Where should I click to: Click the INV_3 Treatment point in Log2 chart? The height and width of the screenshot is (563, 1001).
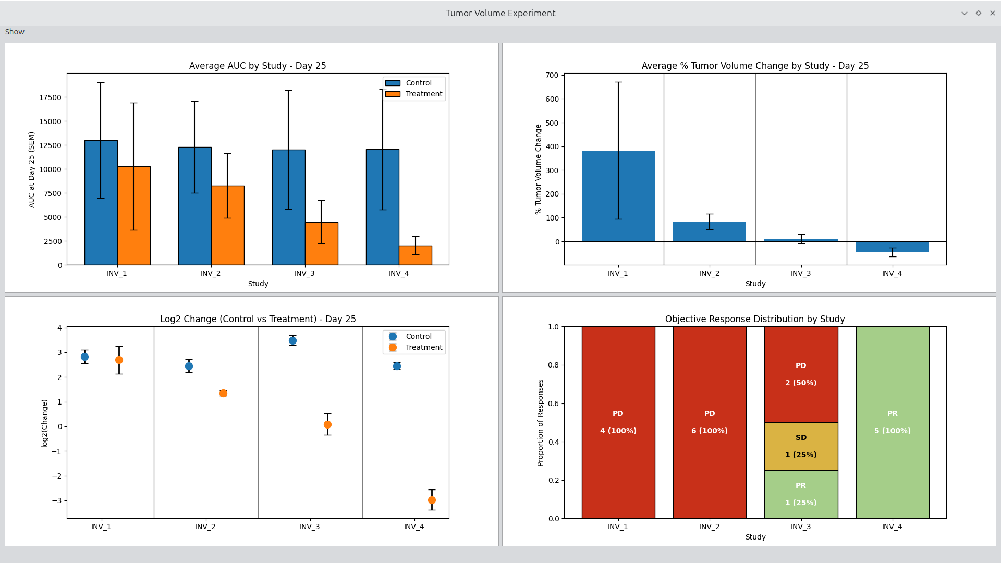(x=327, y=425)
